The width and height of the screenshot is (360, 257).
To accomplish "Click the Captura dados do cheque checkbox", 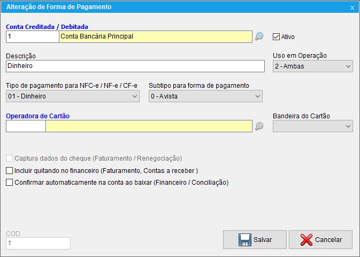I will pos(10,158).
